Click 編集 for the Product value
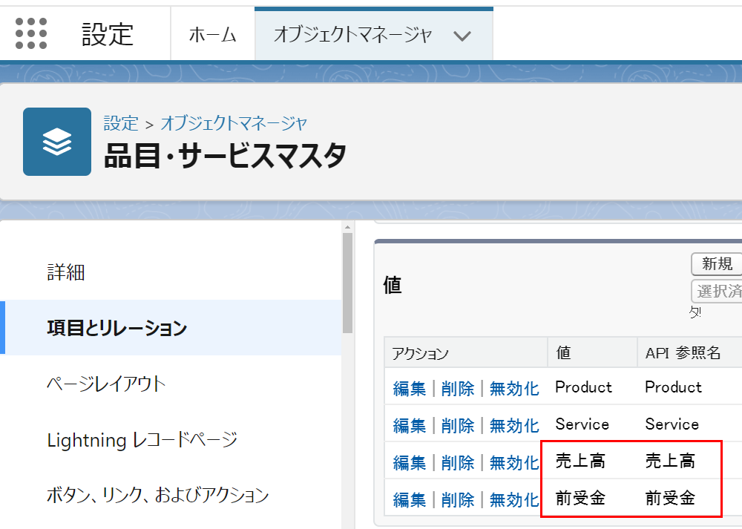Viewport: 742px width, 529px height. (x=409, y=388)
